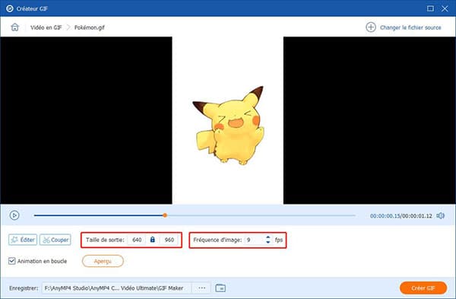Screen dimensions: 456x299
Task: Click the Couper button
Action: (55, 240)
